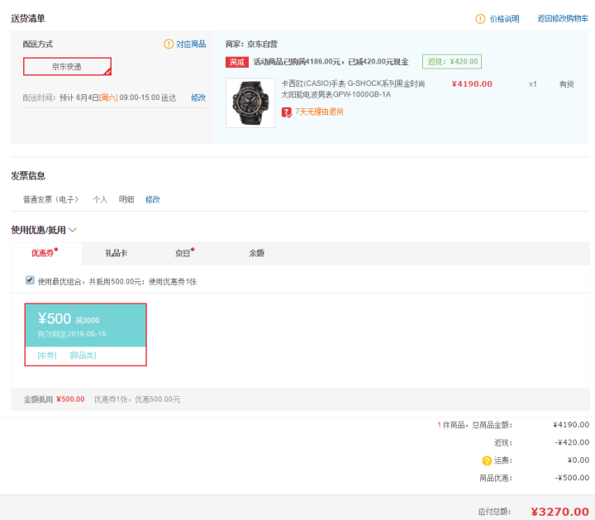Click the [限品类] coupon tag
This screenshot has width=595, height=520.
click(83, 355)
